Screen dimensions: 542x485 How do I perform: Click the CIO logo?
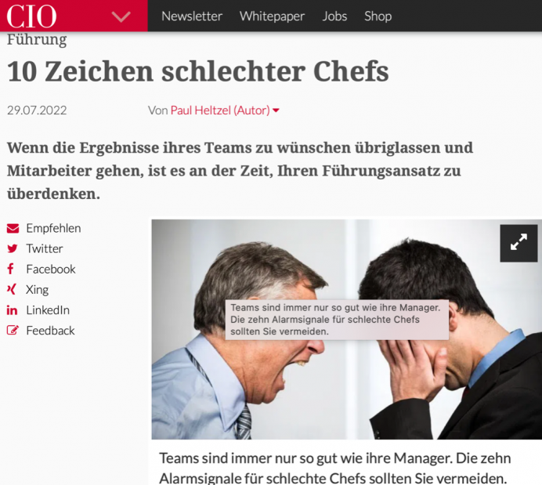[31, 16]
